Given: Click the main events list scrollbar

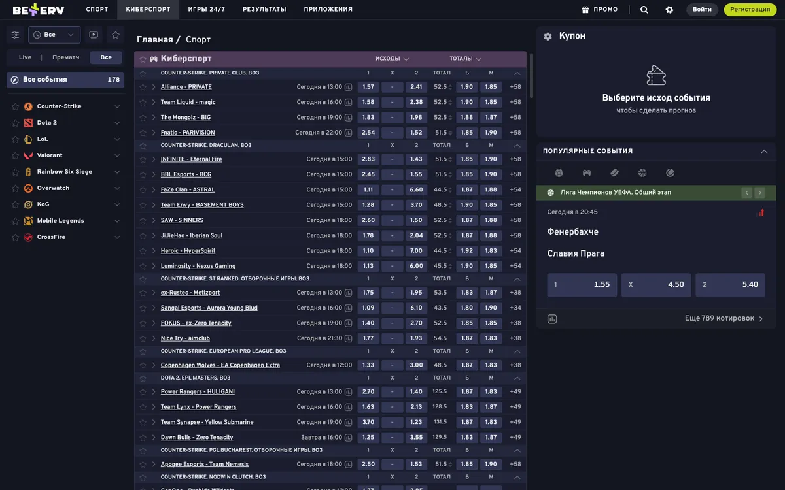Looking at the screenshot, I should pos(531,75).
